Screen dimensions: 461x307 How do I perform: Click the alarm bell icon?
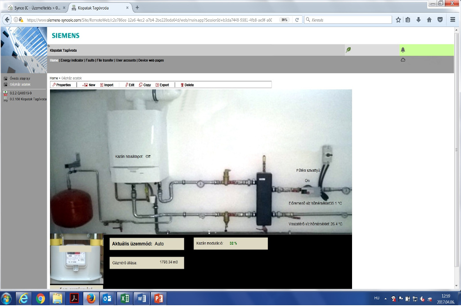[403, 50]
